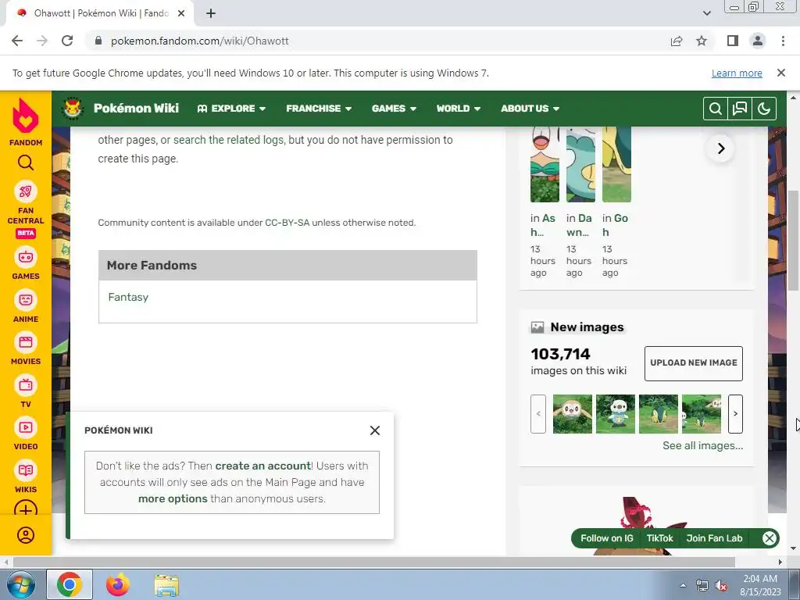The height and width of the screenshot is (600, 800).
Task: Close the Pokémon Wiki ads notice
Action: 375,430
